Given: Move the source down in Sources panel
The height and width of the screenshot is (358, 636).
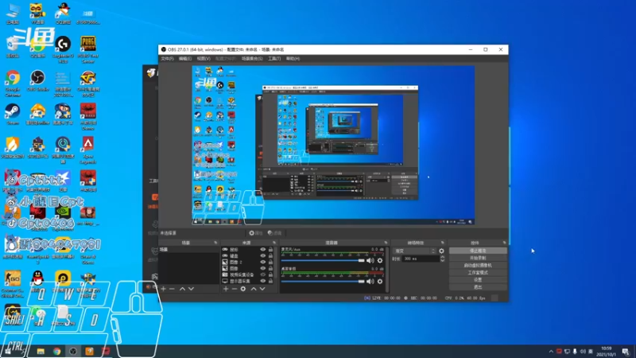Looking at the screenshot, I should point(262,289).
